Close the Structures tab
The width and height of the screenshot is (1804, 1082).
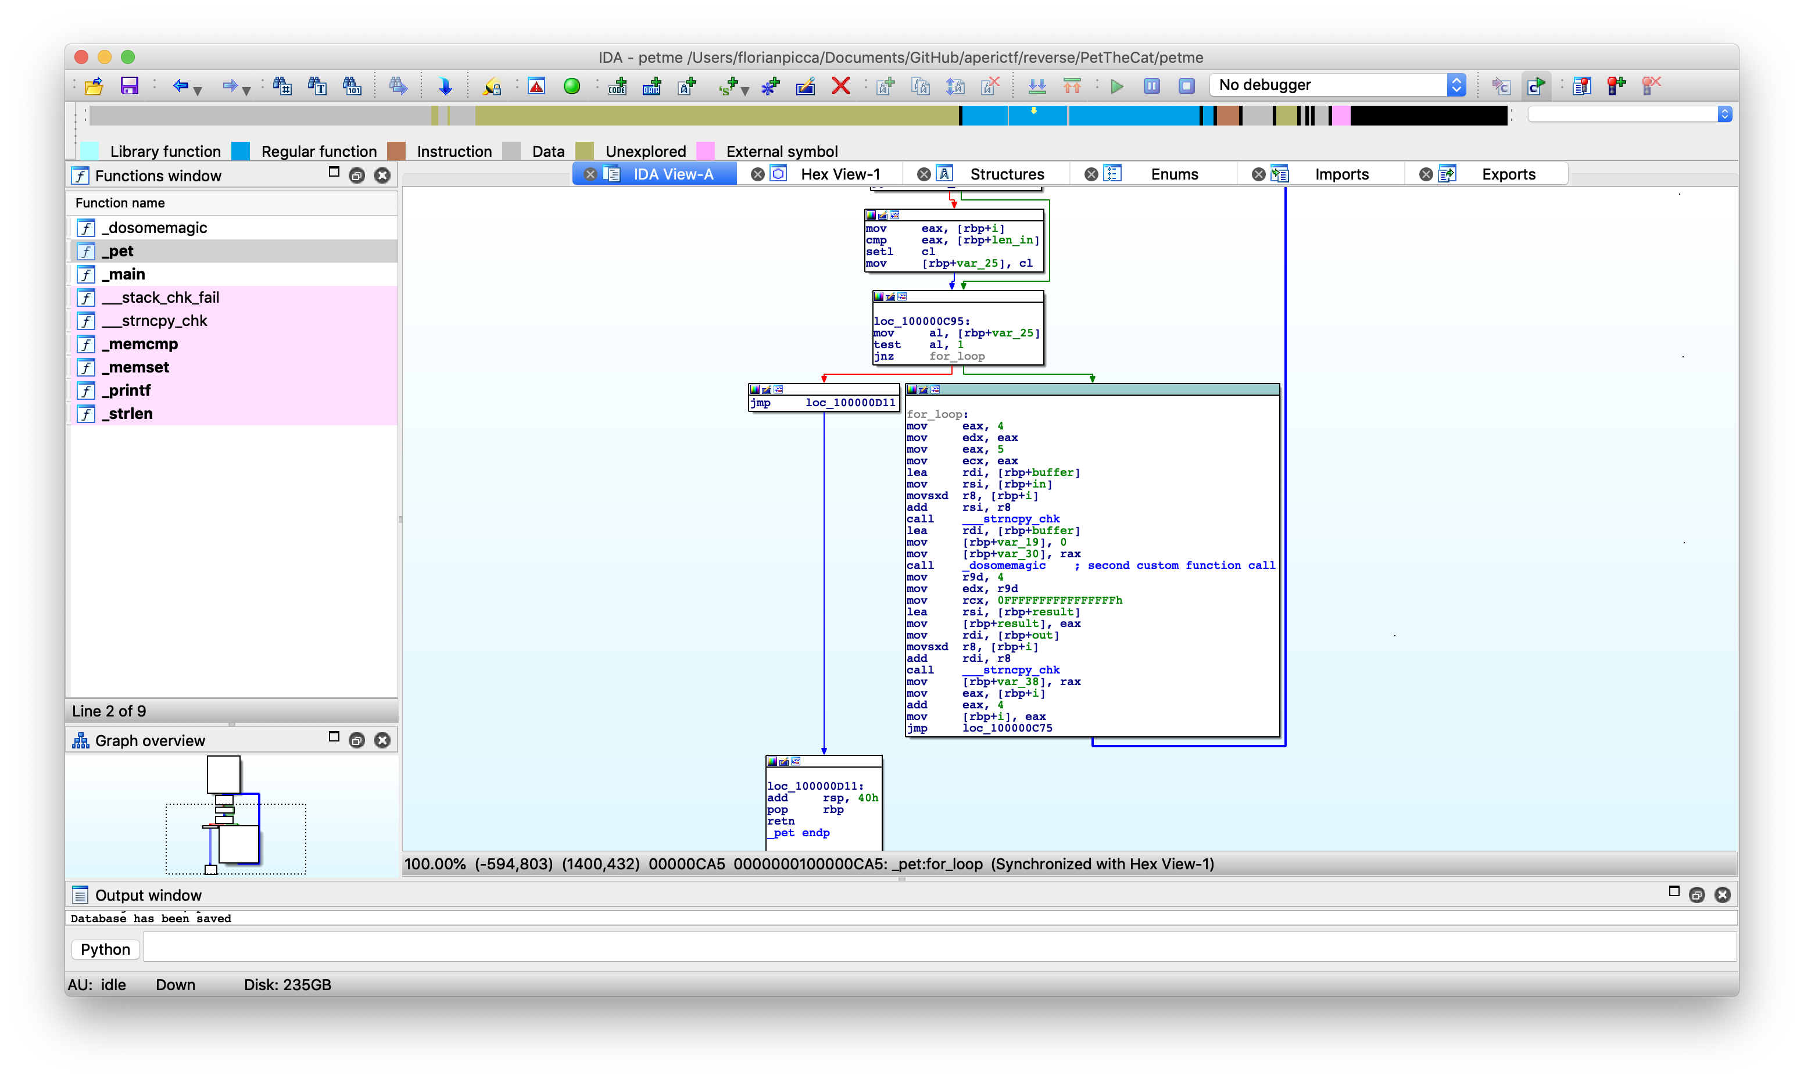point(924,174)
